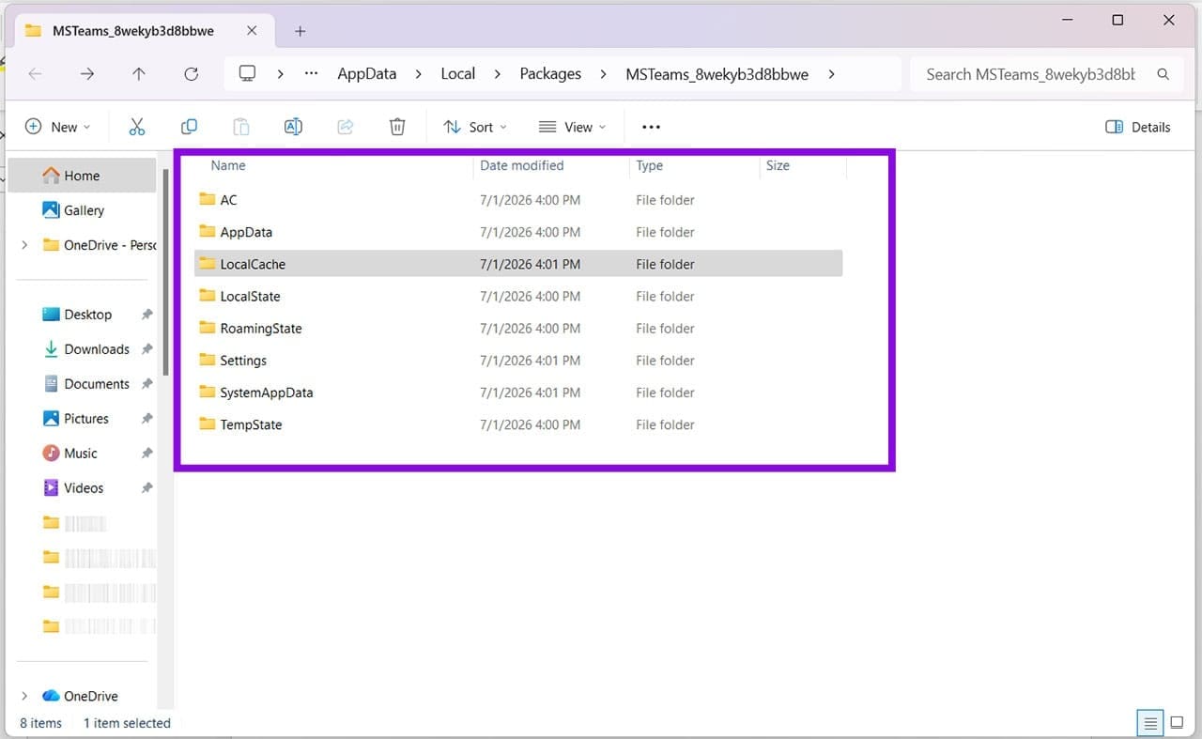The image size is (1202, 739).
Task: Show hidden path with ellipsis breadcrumb
Action: click(x=312, y=74)
